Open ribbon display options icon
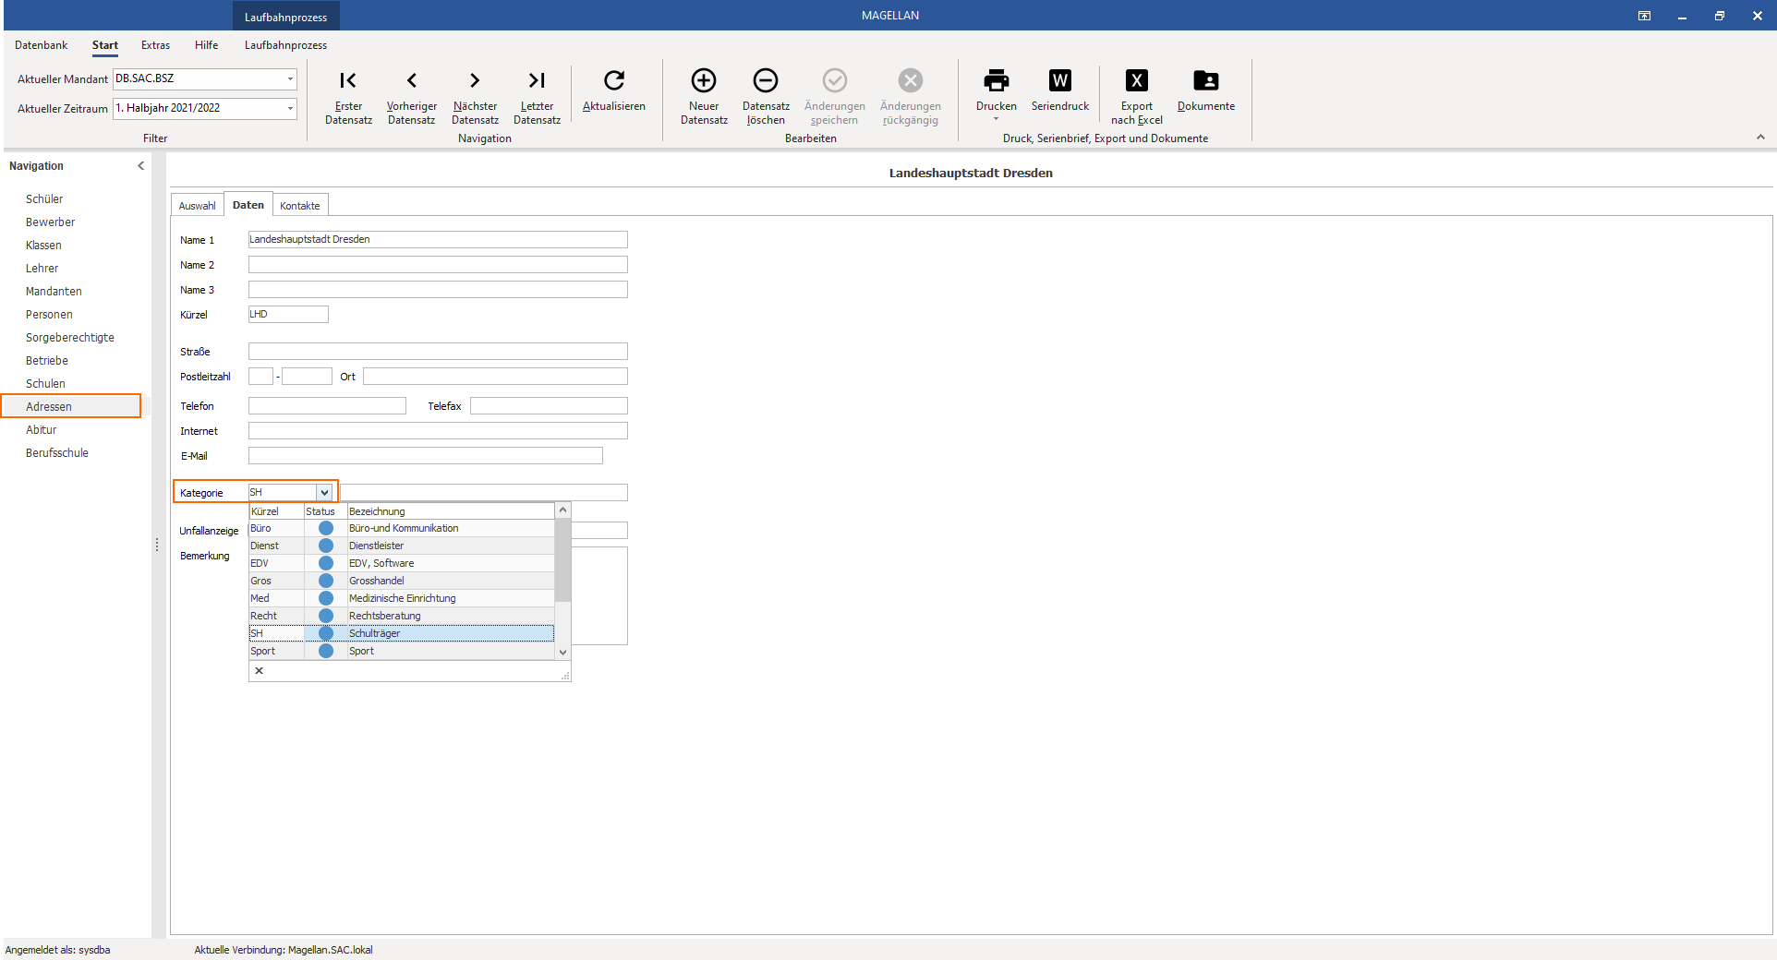This screenshot has width=1777, height=960. (1645, 16)
